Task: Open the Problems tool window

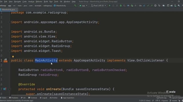Action: pyautogui.click(x=14, y=98)
